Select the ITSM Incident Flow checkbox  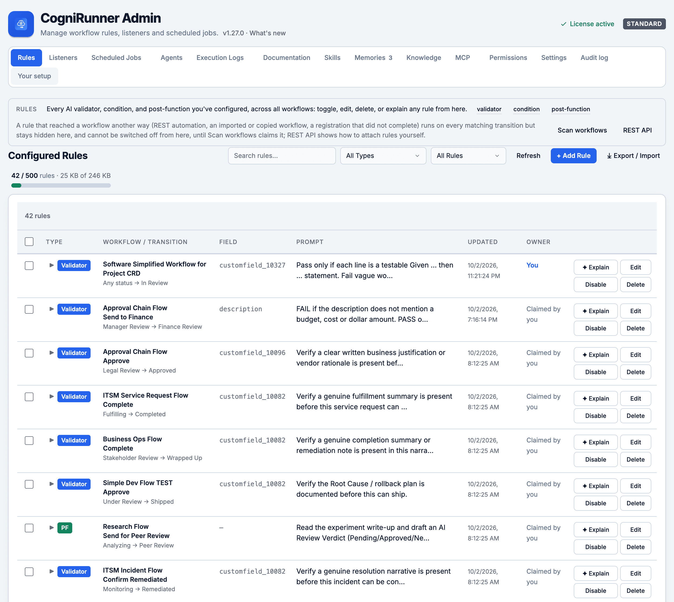tap(29, 571)
